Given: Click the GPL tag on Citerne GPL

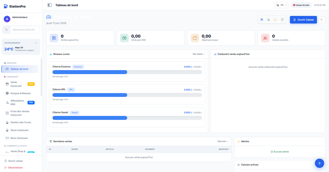Looking at the screenshot, I should 71,89.
